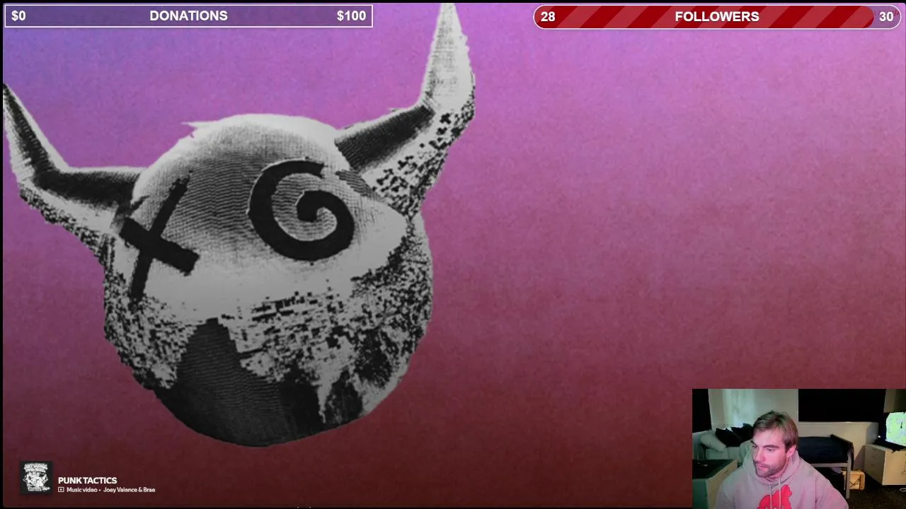Click the Music video icon
The image size is (906, 509).
[x=61, y=490]
